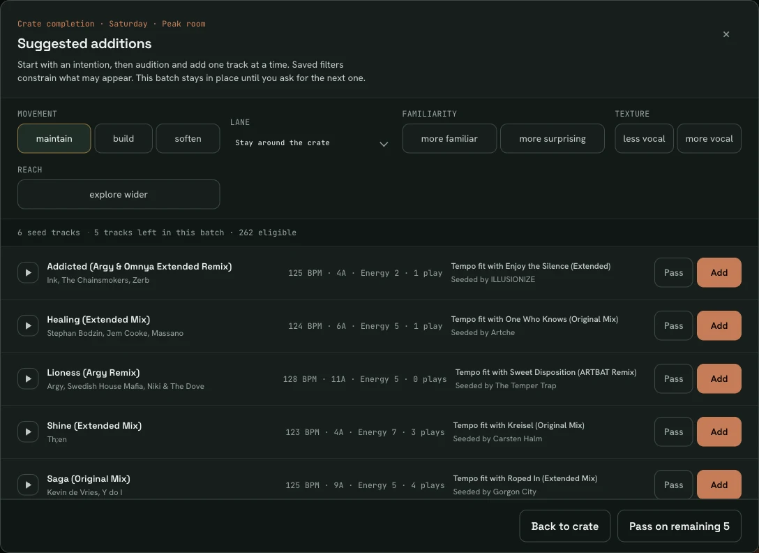The height and width of the screenshot is (553, 759).
Task: Click Seeded by Gorgon City
Action: 495,492
